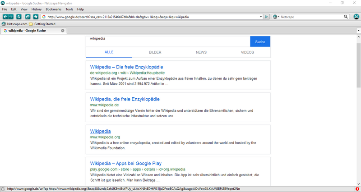This screenshot has width=361, height=192.
Task: Close the wikipedia - Google Suche tab
Action: (x=63, y=31)
